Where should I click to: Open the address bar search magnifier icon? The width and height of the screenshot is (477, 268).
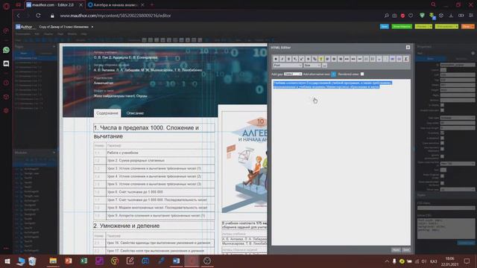click(x=386, y=16)
